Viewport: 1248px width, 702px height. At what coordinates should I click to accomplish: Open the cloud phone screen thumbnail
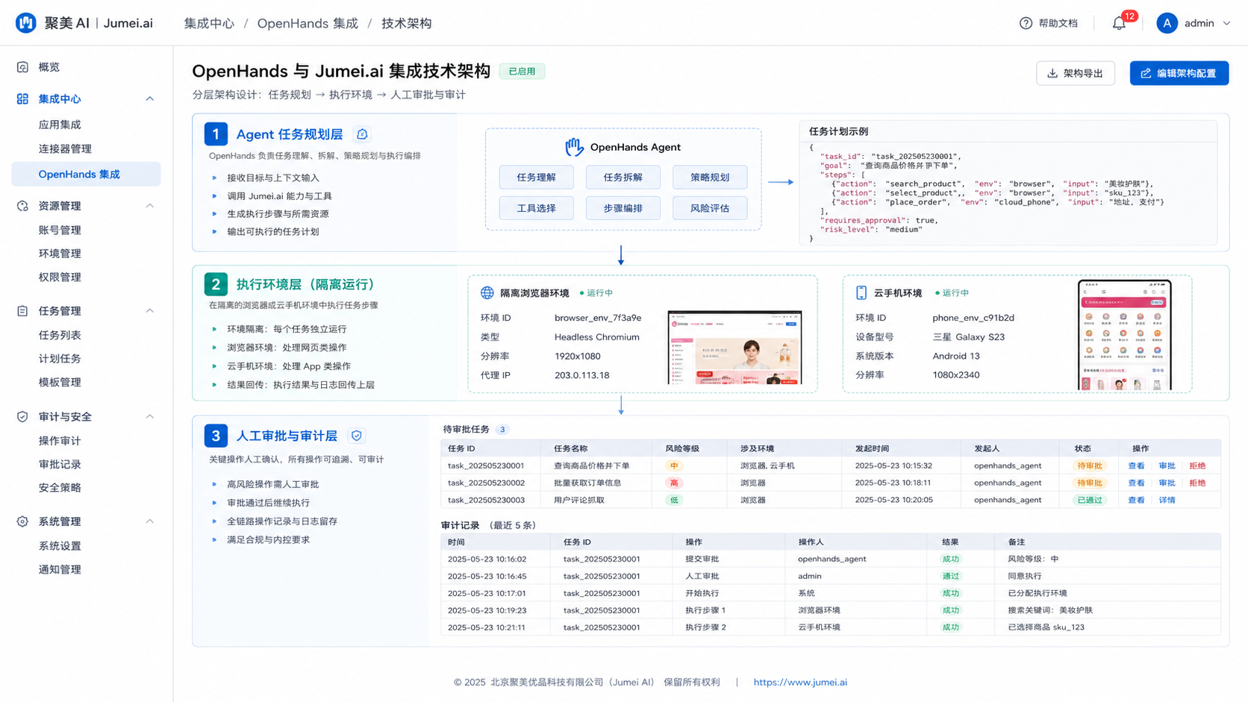pyautogui.click(x=1125, y=335)
